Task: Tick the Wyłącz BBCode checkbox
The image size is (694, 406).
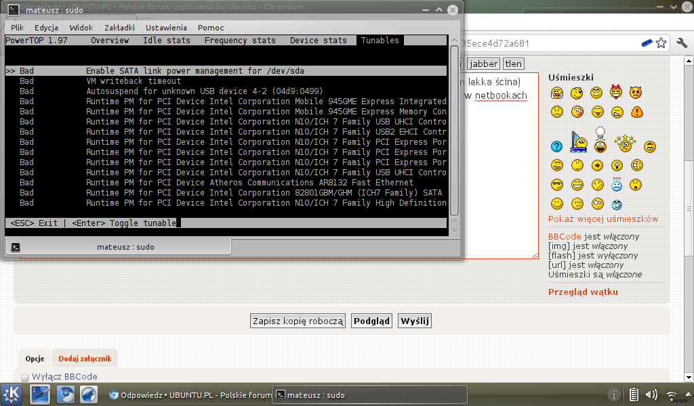Action: point(25,378)
